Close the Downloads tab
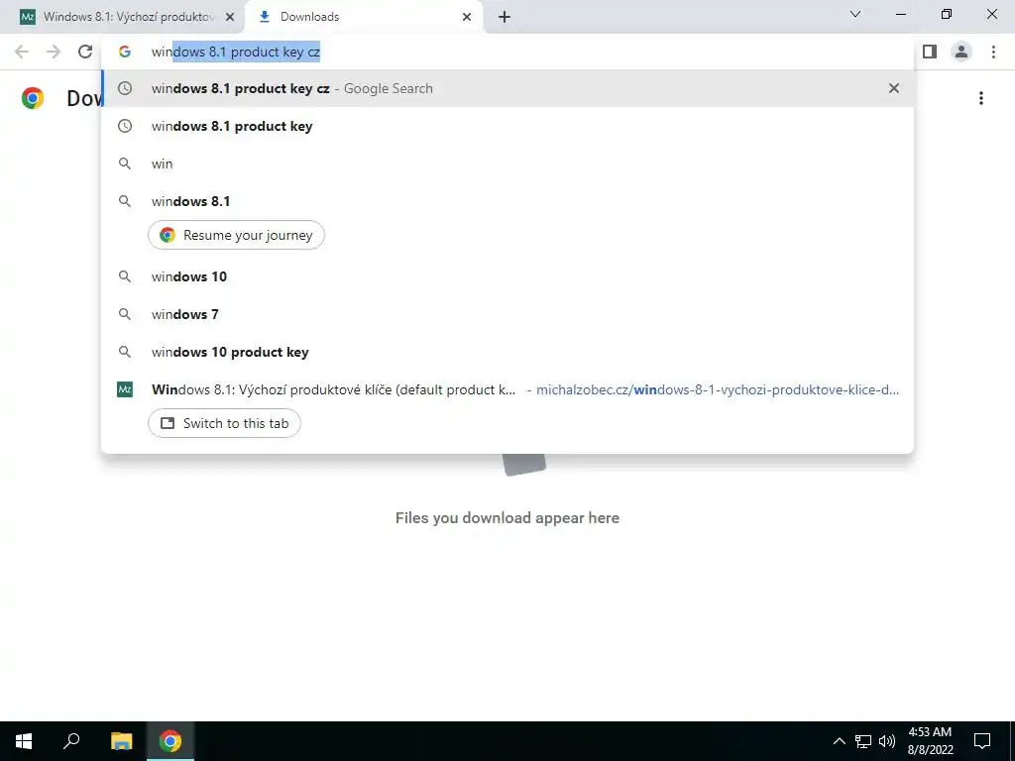1015x761 pixels. (467, 18)
